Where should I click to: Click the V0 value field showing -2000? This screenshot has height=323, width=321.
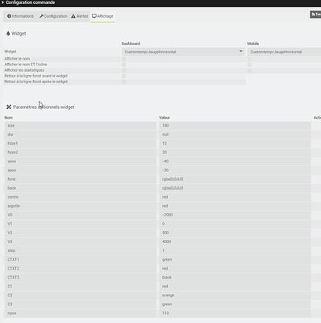[x=235, y=215]
